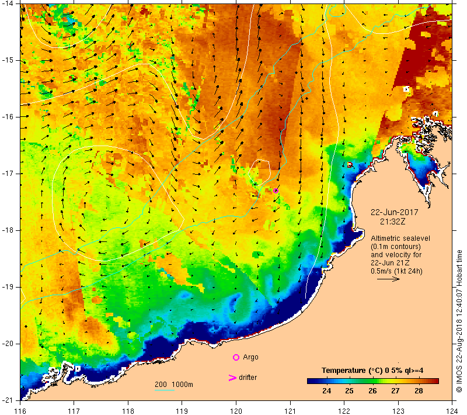Click the '(0.1m contours)' text
This screenshot has height=415, width=467.
point(396,247)
